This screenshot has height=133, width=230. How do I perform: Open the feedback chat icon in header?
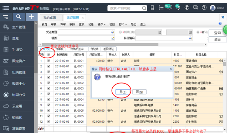195,7
